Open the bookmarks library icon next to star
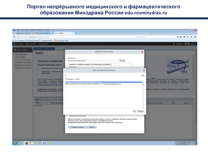The height and width of the screenshot is (156, 208). click(181, 37)
